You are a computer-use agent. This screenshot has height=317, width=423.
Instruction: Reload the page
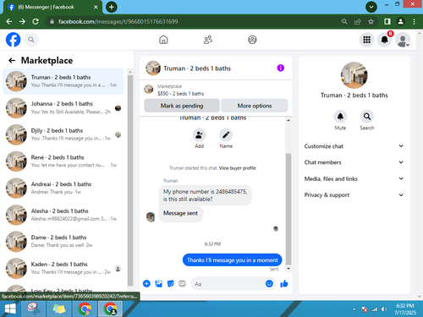pyautogui.click(x=36, y=21)
